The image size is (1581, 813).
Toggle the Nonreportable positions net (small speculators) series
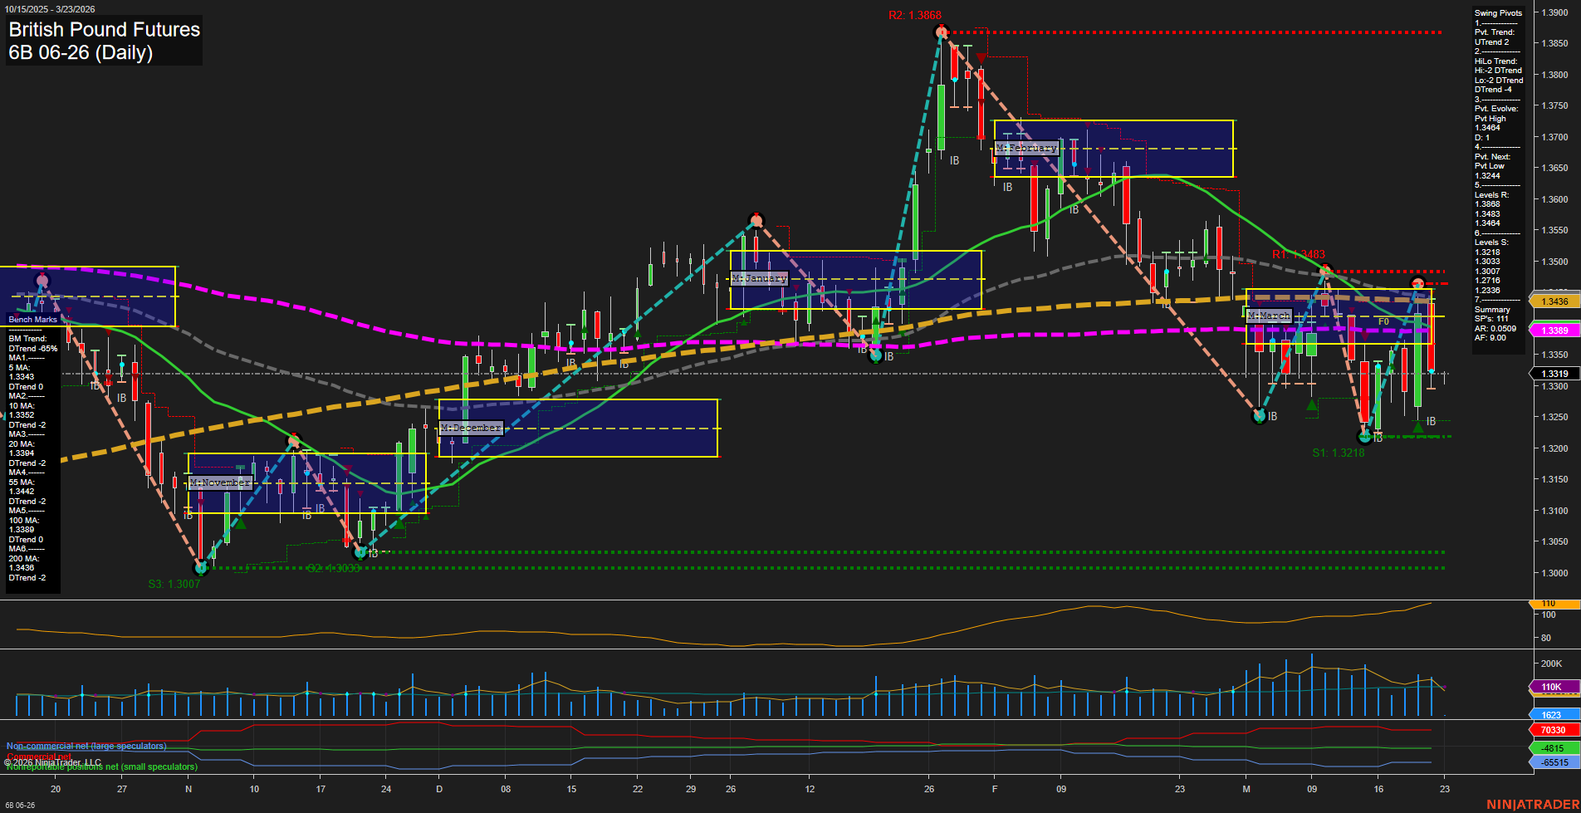tap(101, 766)
